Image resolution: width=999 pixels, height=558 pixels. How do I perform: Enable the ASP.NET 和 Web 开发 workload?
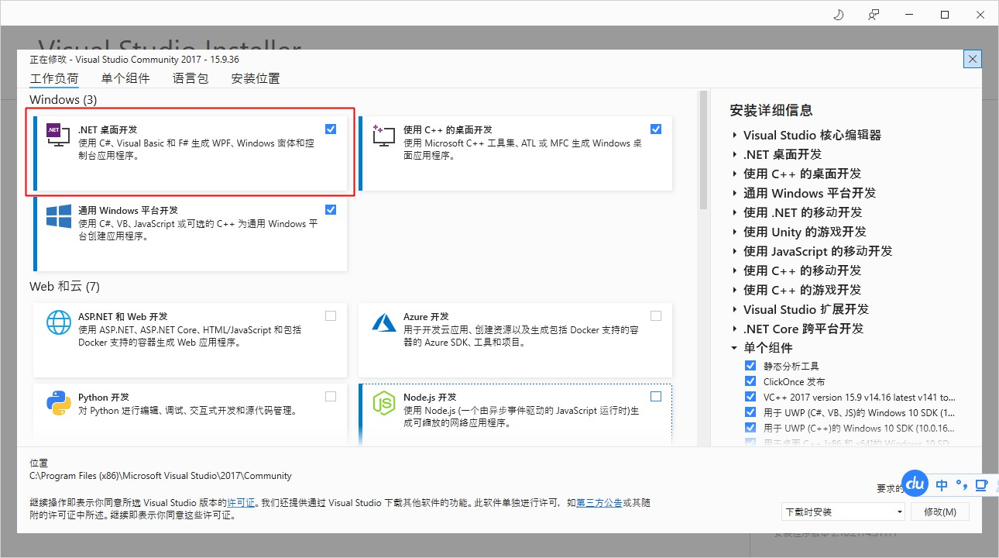click(331, 315)
